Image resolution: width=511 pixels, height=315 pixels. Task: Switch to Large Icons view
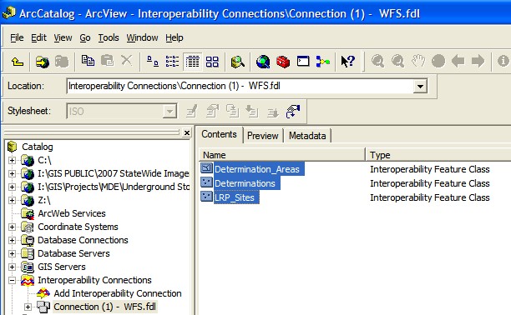point(152,61)
